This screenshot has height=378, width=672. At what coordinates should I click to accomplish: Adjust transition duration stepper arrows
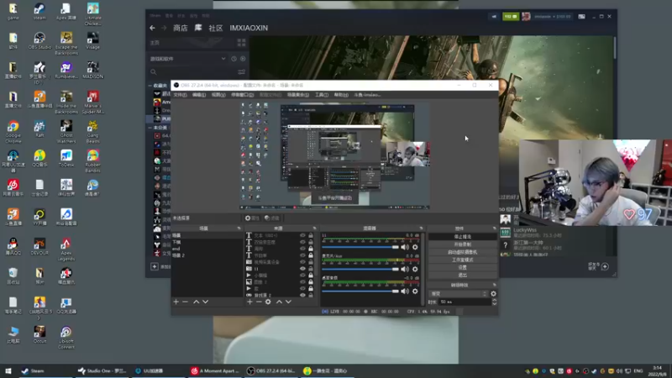tap(494, 302)
